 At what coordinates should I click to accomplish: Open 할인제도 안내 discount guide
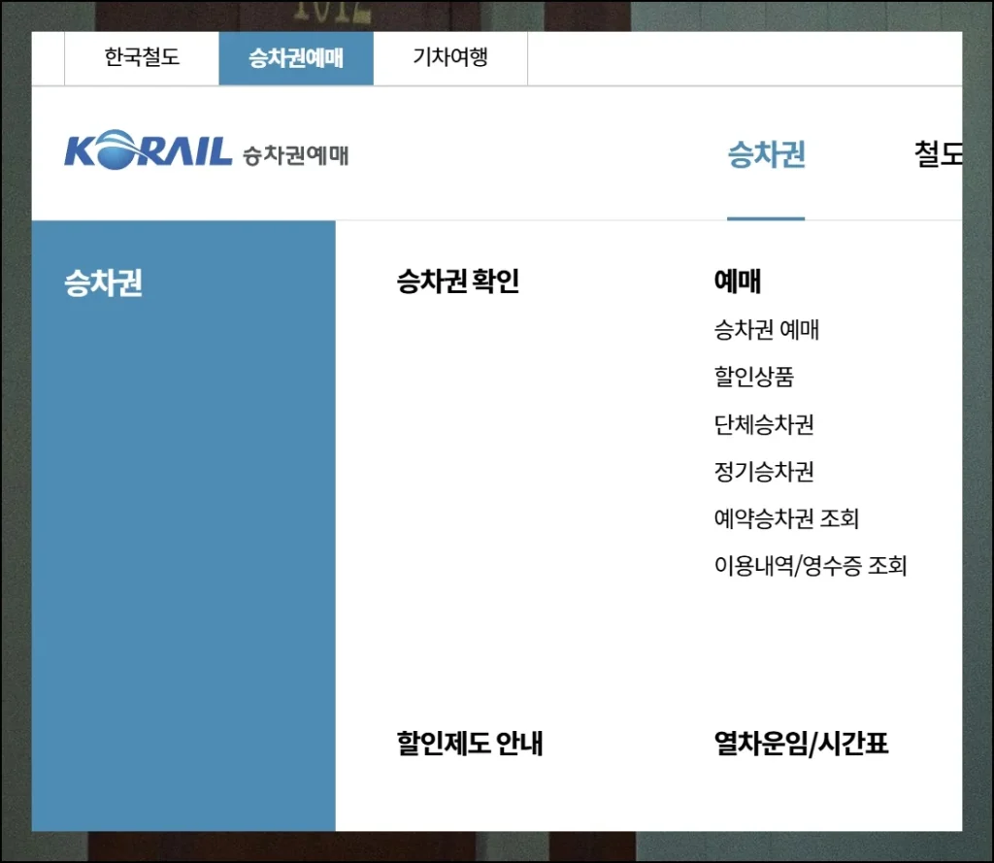point(472,744)
